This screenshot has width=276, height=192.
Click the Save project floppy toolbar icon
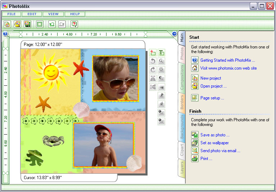[x=27, y=24]
